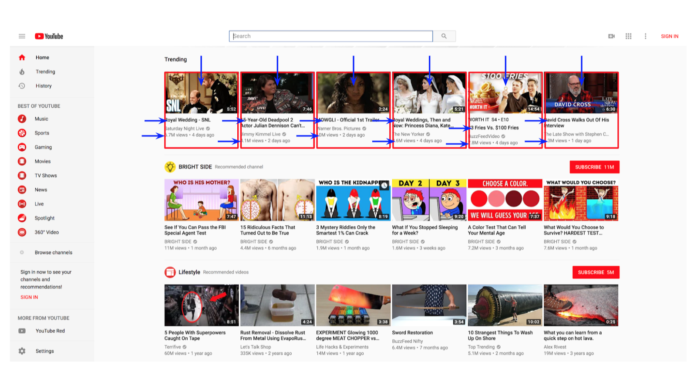Screen dimensions: 694x386
Task: Click the YouTube Red icon
Action: (x=22, y=331)
